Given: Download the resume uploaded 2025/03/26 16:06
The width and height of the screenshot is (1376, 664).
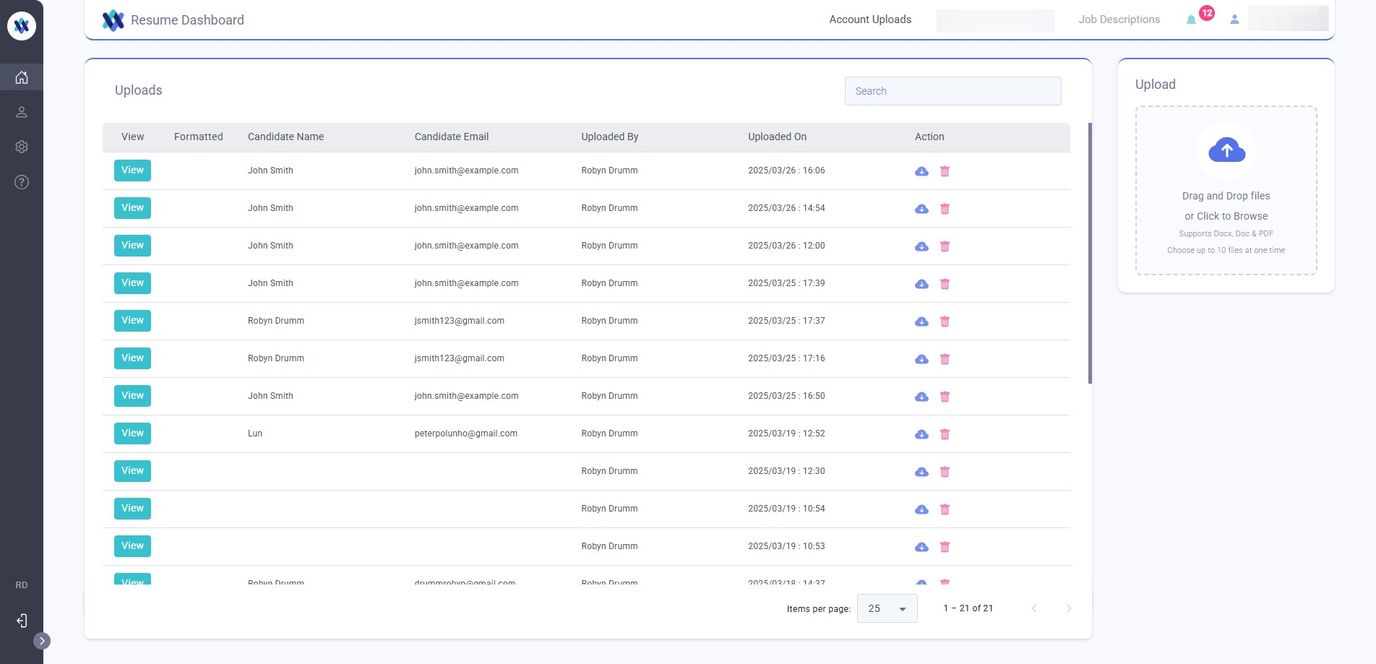Looking at the screenshot, I should point(921,171).
